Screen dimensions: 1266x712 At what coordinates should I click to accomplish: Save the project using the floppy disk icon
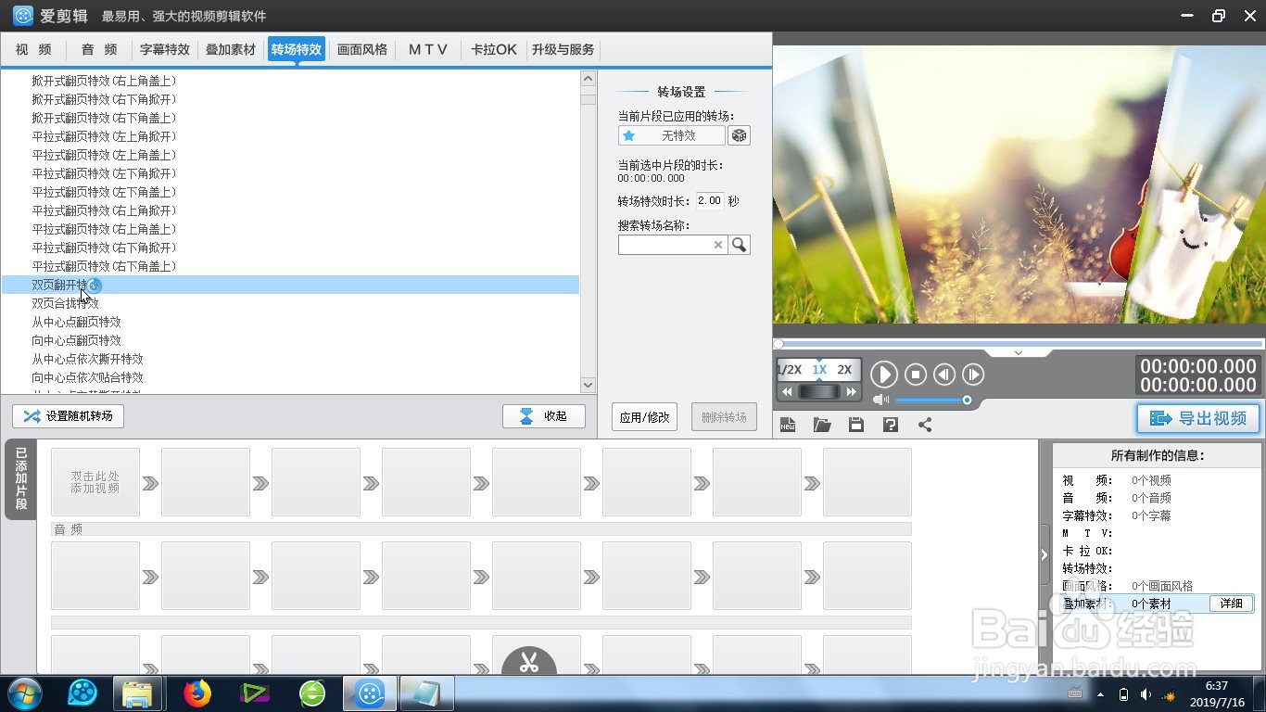click(855, 424)
